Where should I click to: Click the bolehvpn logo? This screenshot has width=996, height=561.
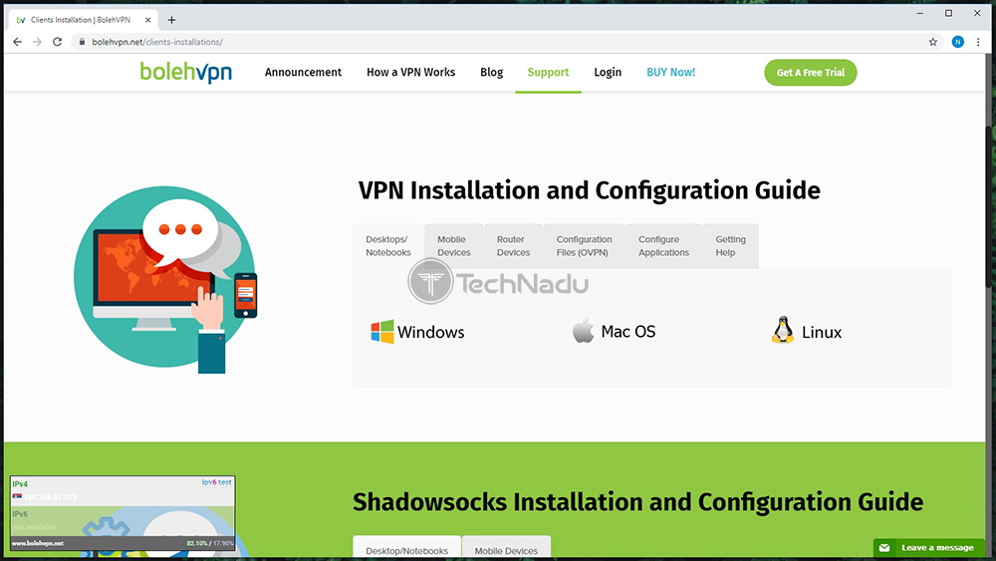[x=186, y=72]
